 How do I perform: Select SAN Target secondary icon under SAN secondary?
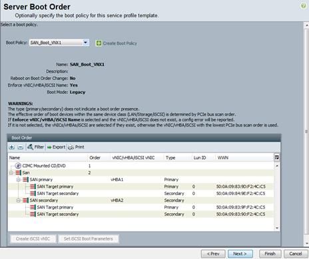pyautogui.click(x=33, y=214)
